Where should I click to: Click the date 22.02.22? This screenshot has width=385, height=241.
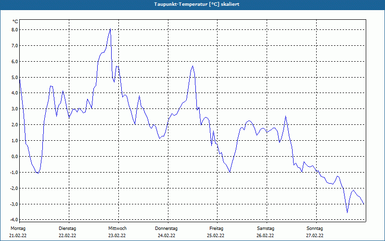tap(67, 236)
